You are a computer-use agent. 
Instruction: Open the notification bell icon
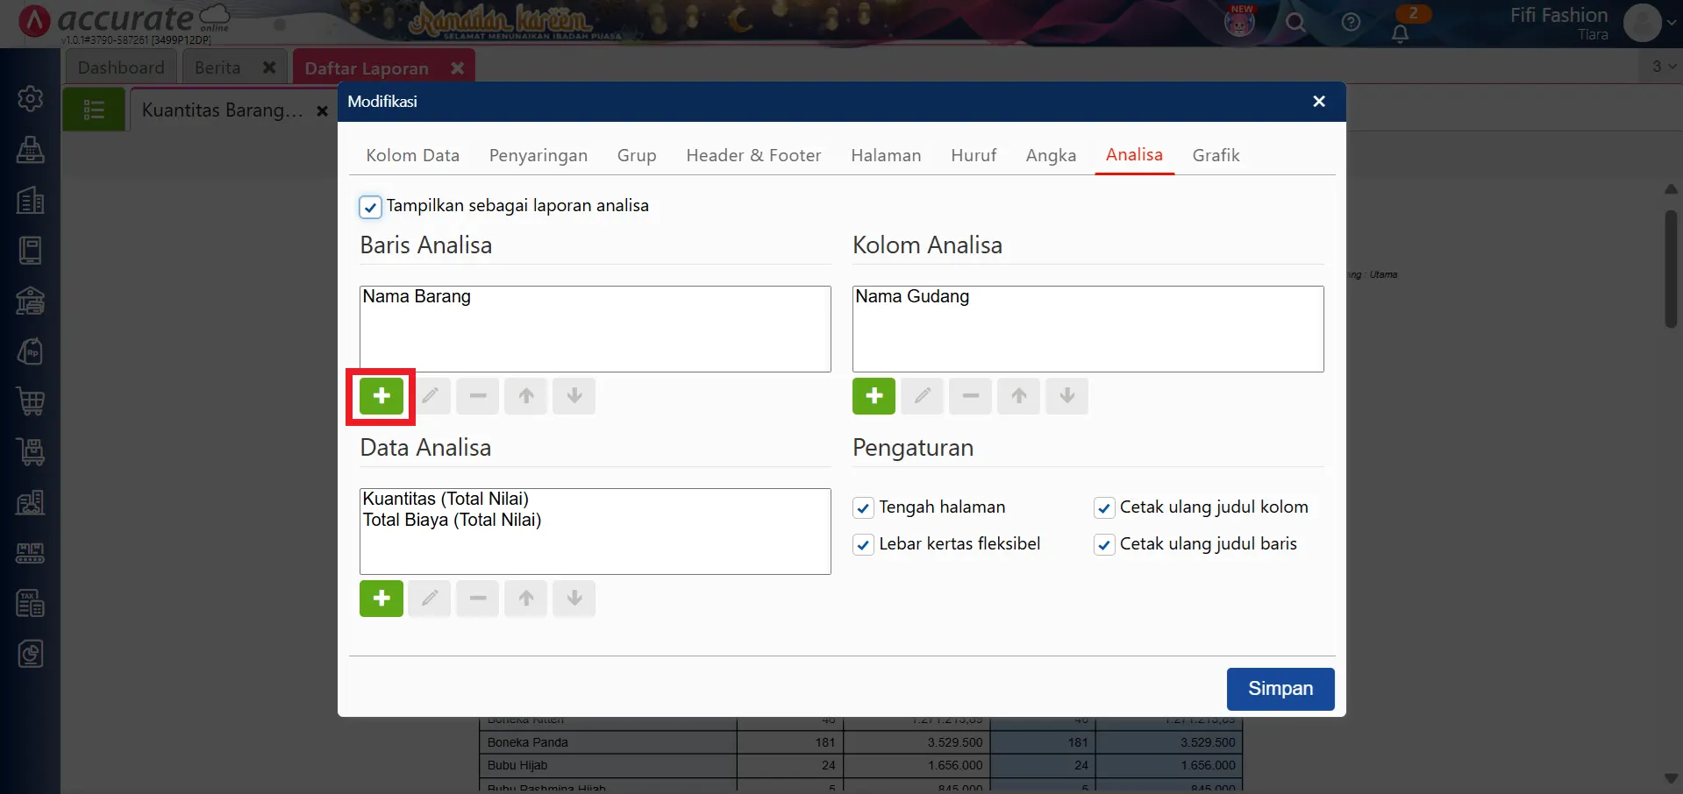coord(1400,33)
